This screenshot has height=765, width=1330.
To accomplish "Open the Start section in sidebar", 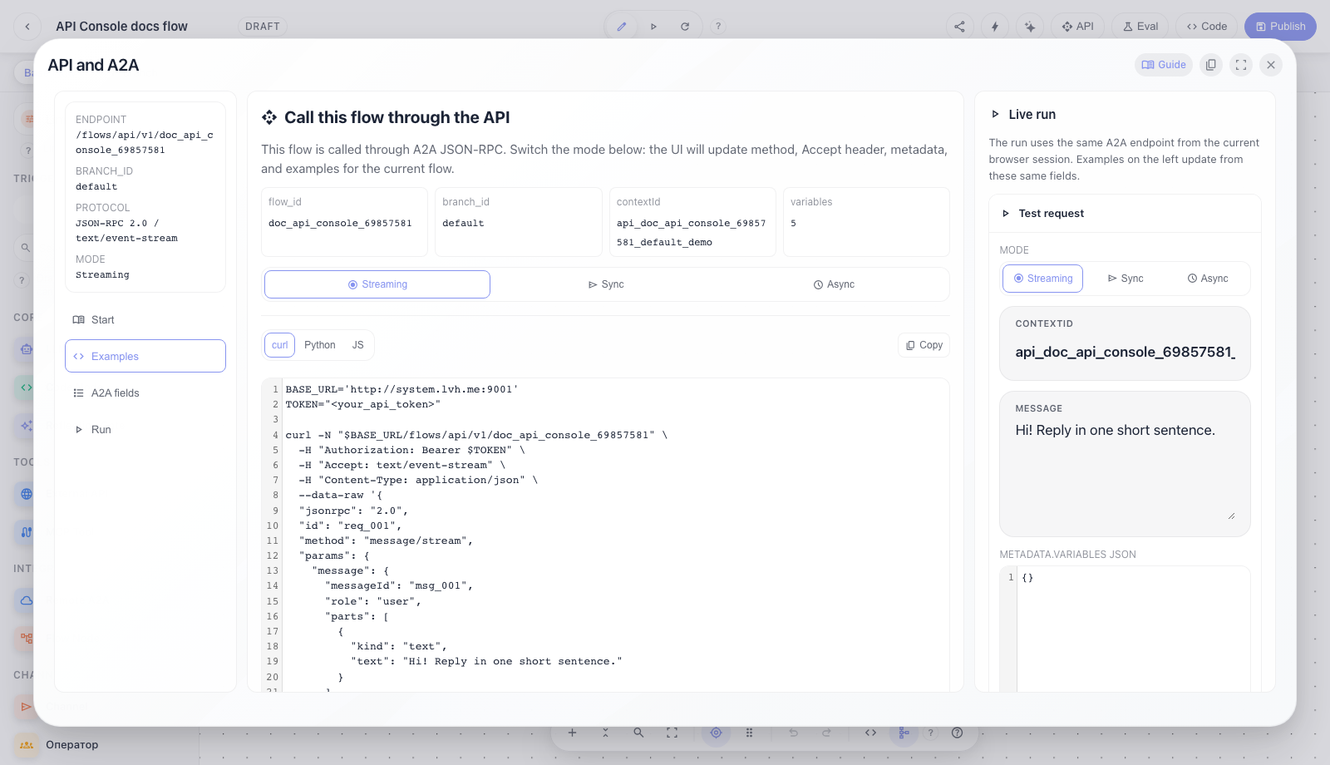I will pos(145,320).
